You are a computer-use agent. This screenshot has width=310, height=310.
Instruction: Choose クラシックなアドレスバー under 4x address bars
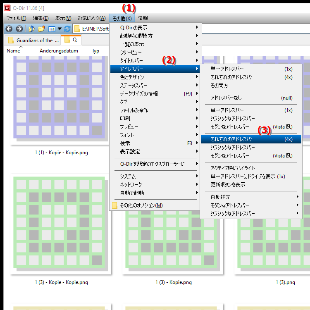coord(251,148)
